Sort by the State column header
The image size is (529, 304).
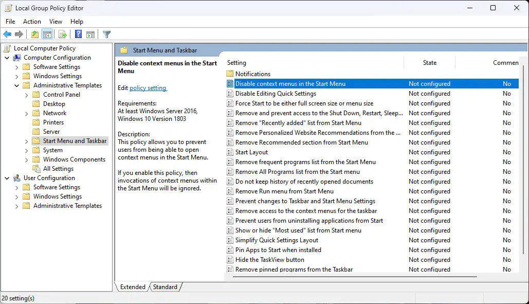(x=429, y=63)
